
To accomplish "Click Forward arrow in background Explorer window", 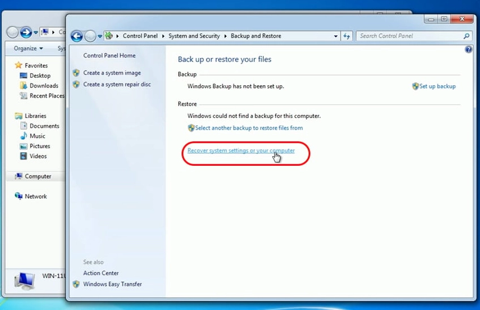I will 26,32.
